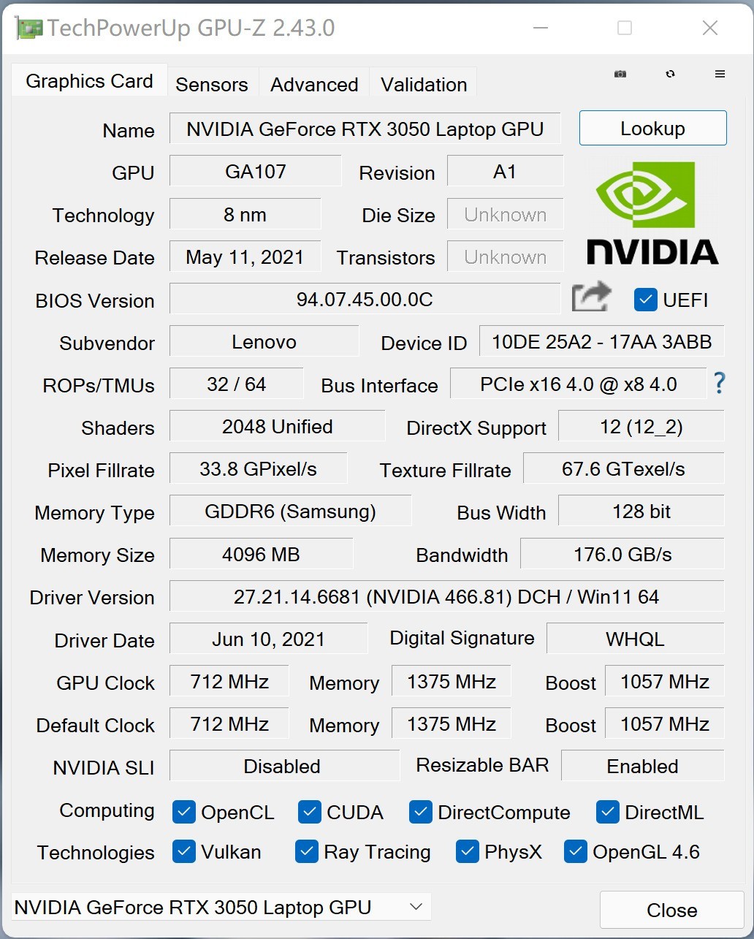The width and height of the screenshot is (754, 939).
Task: Click the GPU-Z title bar app icon
Action: pyautogui.click(x=29, y=28)
